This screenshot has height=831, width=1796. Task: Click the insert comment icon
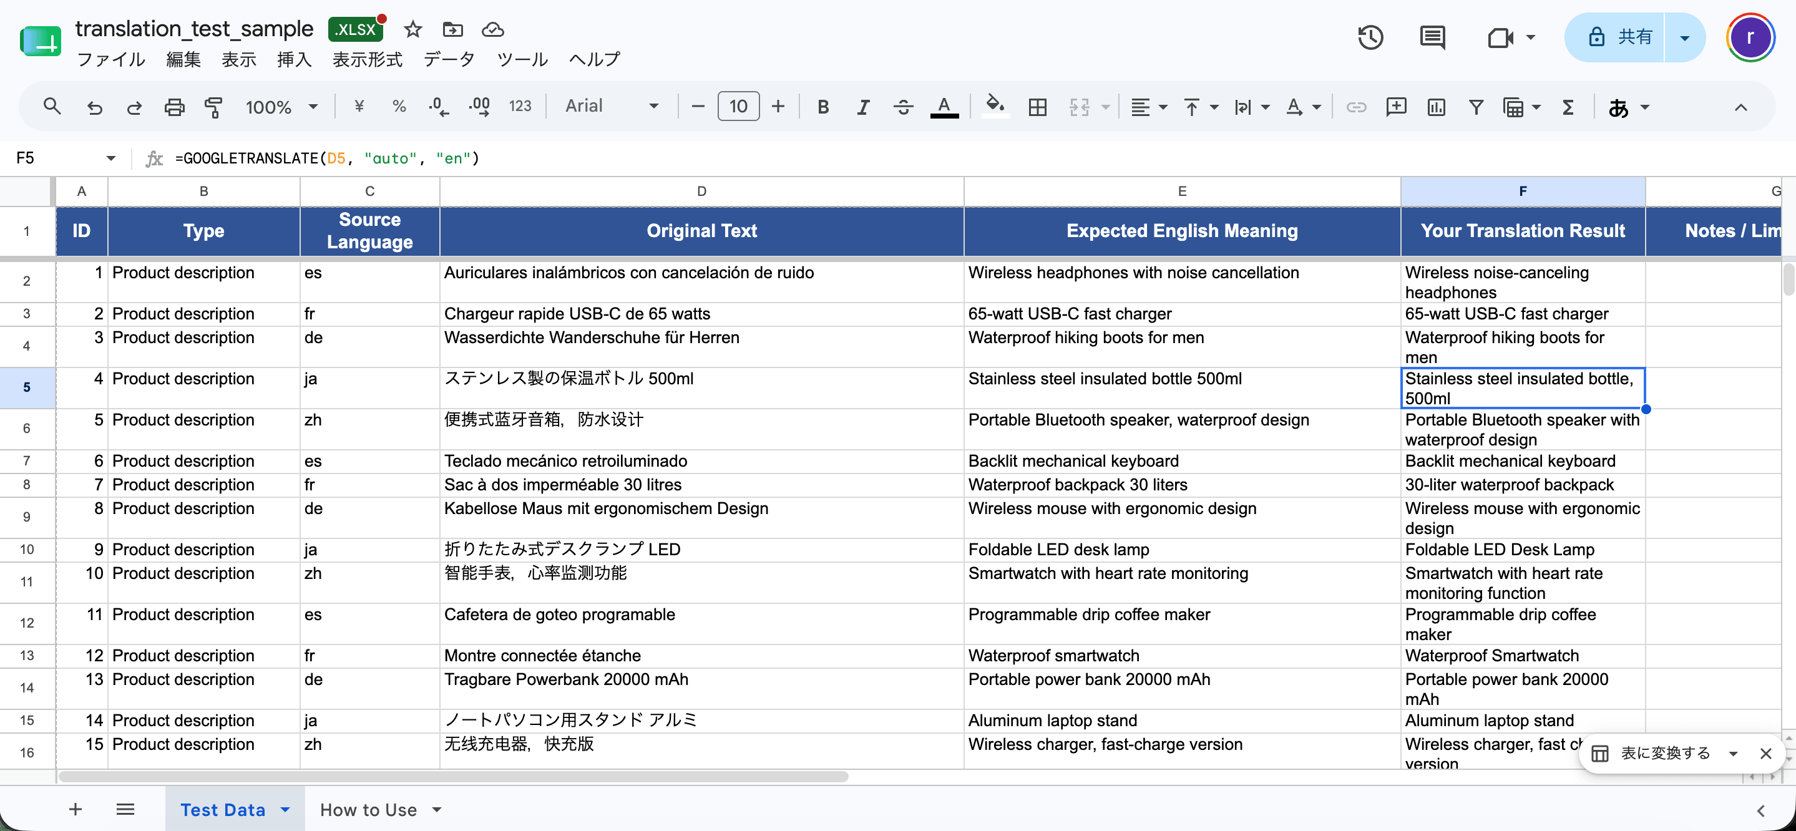point(1396,107)
